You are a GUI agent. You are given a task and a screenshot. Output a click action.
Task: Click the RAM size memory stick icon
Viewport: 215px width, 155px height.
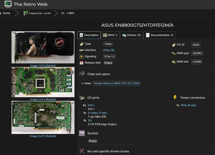174,62
